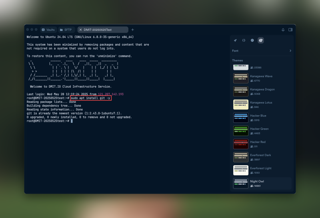Open the snippets curly braces icon
Image resolution: width=320 pixels, height=218 pixels.
[x=244, y=40]
